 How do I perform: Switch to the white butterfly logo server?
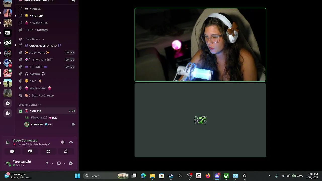(x=8, y=33)
